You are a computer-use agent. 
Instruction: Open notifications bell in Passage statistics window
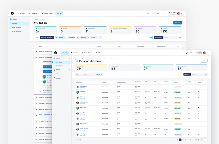click(x=186, y=53)
